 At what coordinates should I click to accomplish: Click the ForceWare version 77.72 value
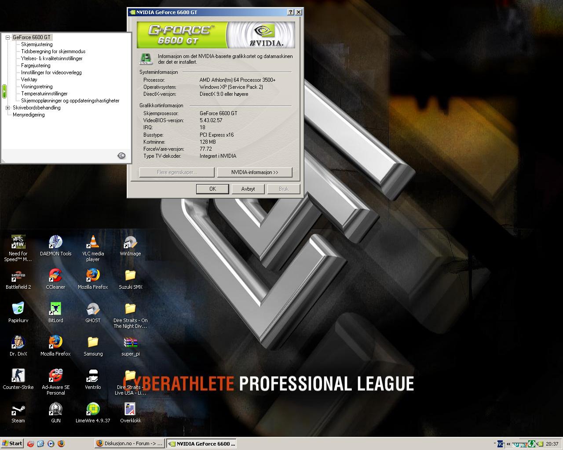pos(206,149)
